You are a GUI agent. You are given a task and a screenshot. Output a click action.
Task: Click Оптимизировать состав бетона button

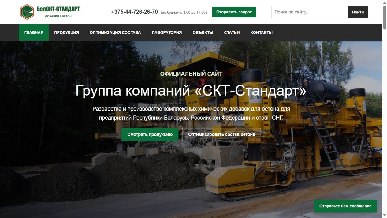221,134
